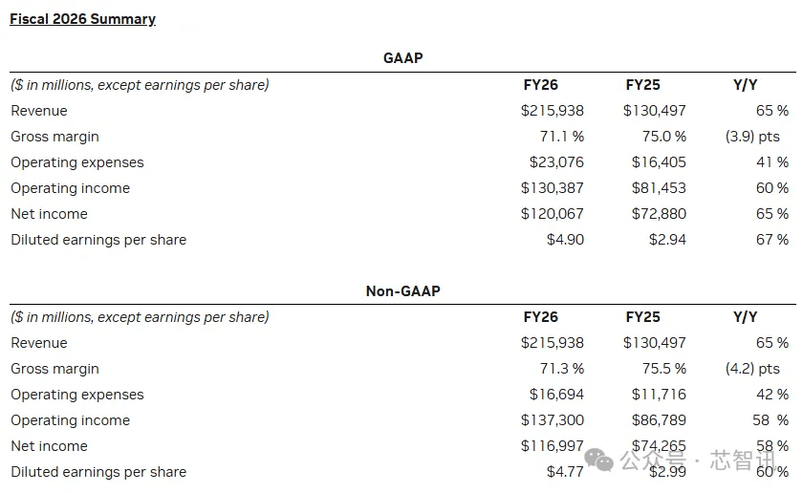Screen dimensions: 803x493
Task: Select FY25 operating income value $81,453
Action: [659, 188]
